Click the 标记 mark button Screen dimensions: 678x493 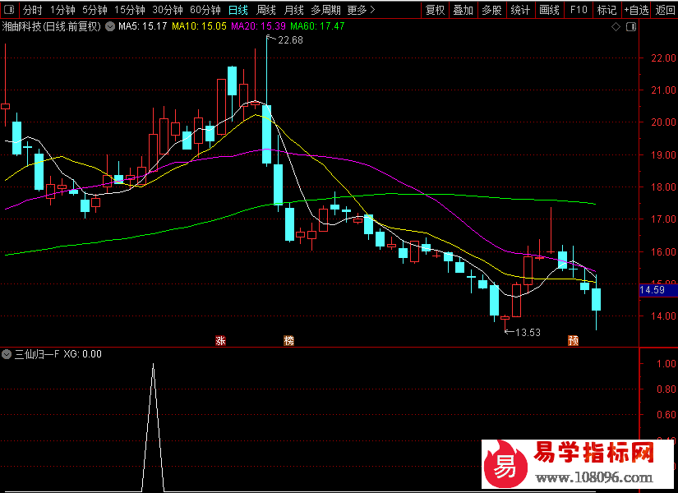[x=607, y=10]
